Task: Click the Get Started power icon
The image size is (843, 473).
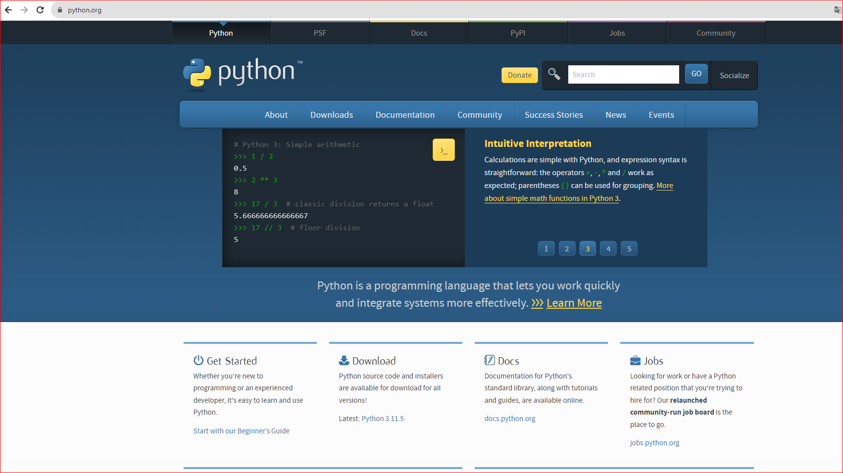Action: point(198,360)
